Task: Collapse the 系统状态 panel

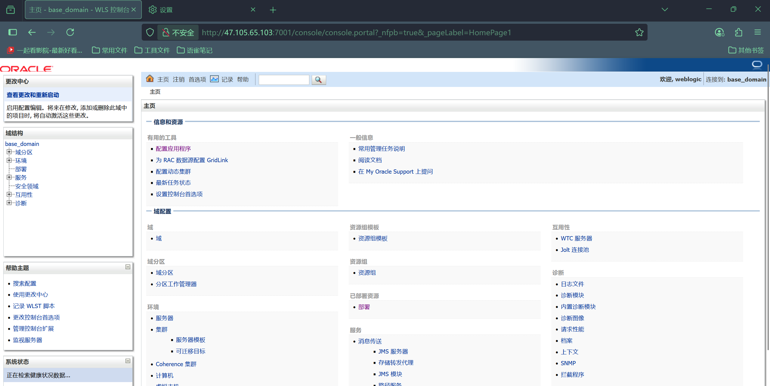Action: click(x=128, y=361)
